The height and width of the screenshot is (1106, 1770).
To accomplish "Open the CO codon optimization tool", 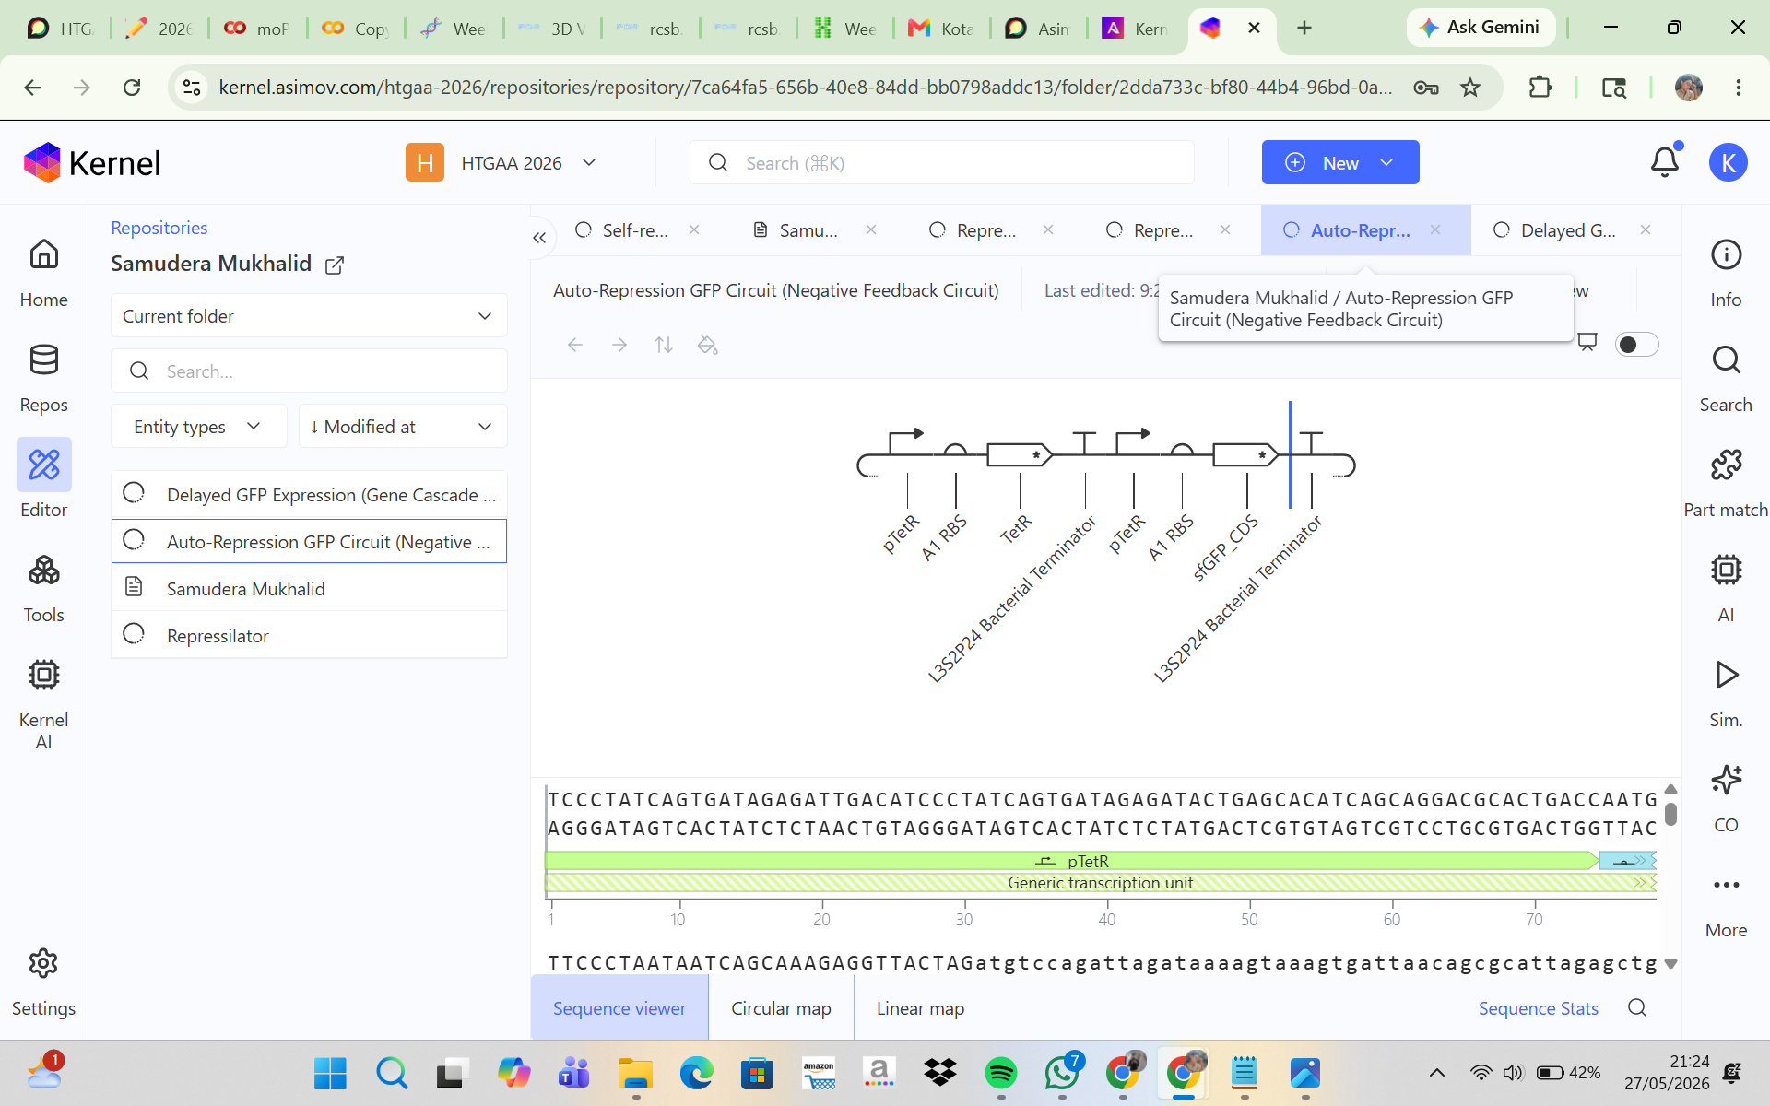I will click(1725, 798).
